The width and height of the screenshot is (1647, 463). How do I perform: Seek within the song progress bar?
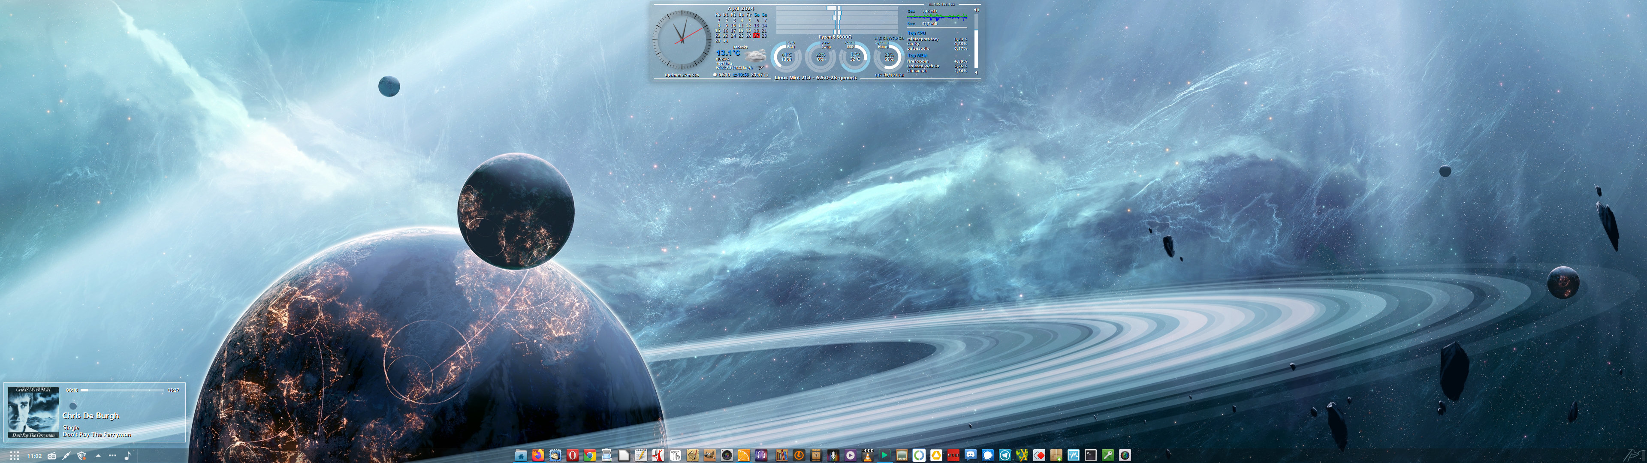(121, 390)
